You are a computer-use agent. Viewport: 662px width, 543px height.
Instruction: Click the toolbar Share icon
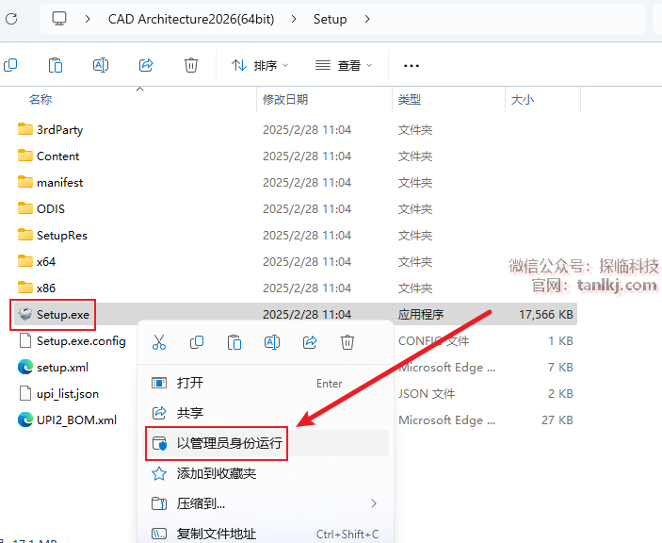146,65
